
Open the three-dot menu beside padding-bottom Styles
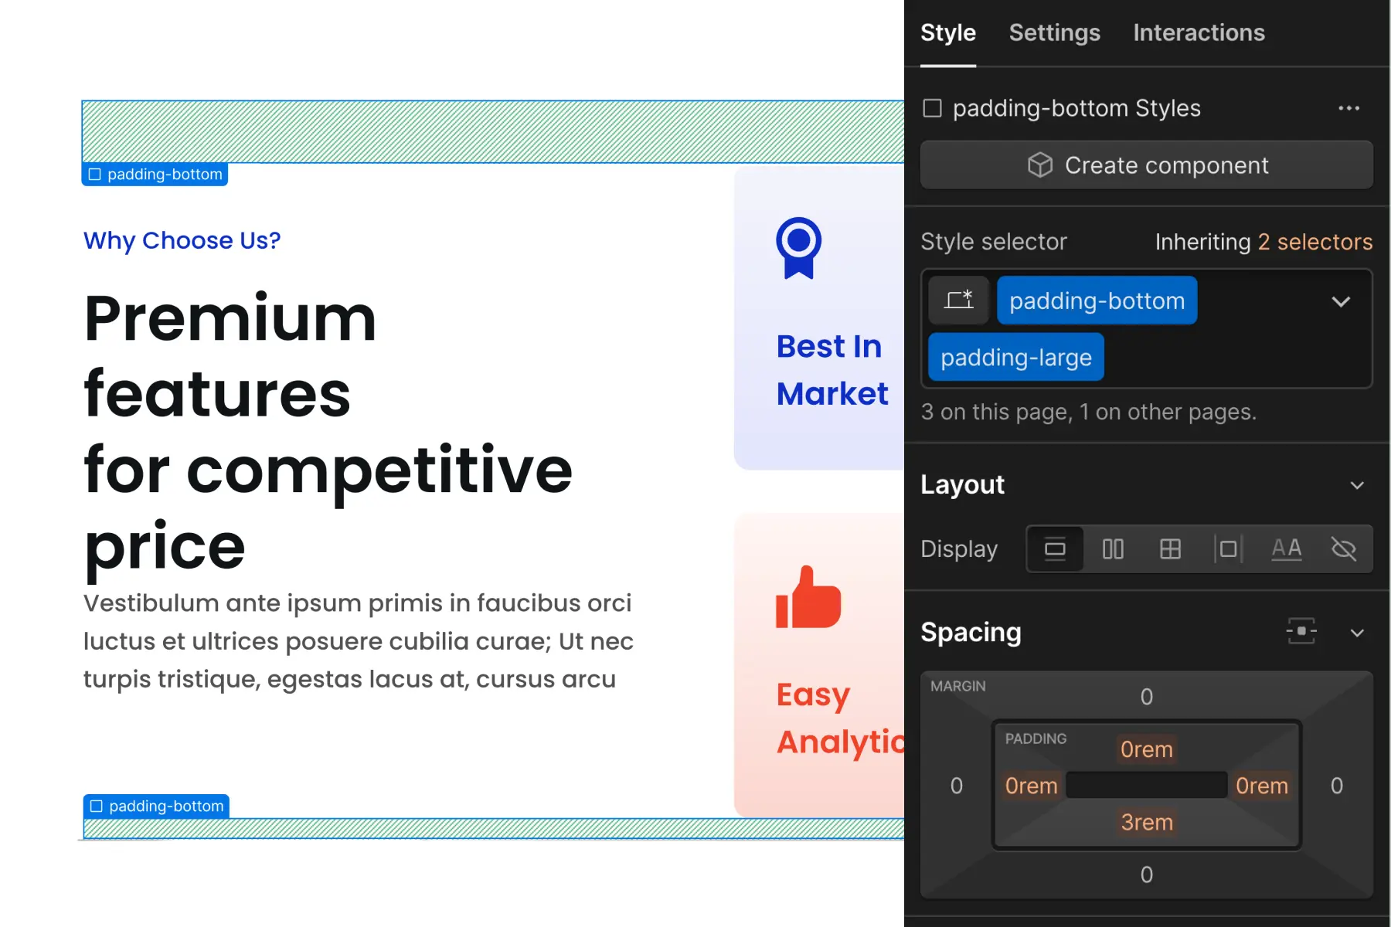[x=1348, y=108]
